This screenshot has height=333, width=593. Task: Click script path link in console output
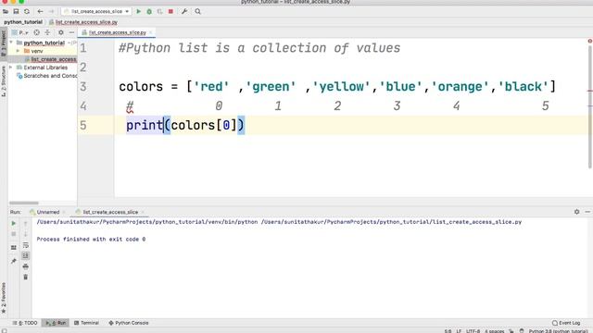tap(391, 222)
